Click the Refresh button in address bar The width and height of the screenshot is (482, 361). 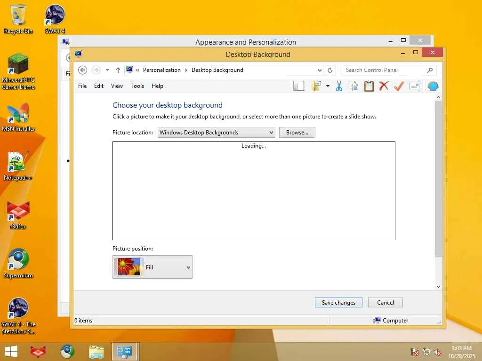click(330, 70)
